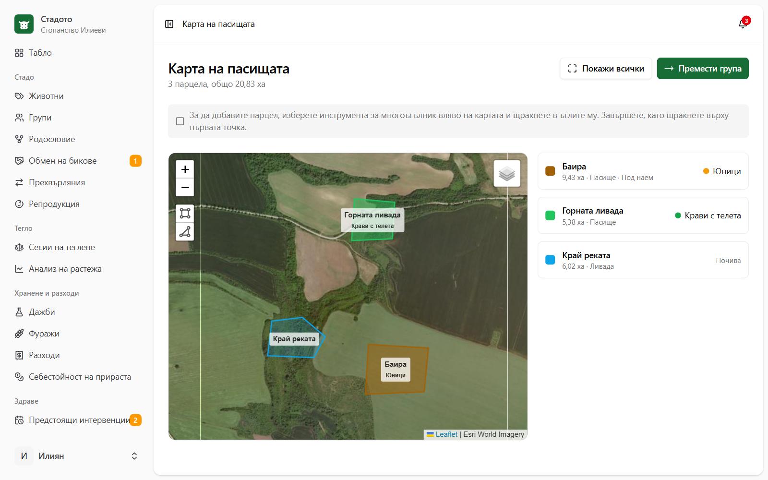Screen dimensions: 768x480
Task: Click the Сесии на теглене scales icon
Action: coord(19,247)
